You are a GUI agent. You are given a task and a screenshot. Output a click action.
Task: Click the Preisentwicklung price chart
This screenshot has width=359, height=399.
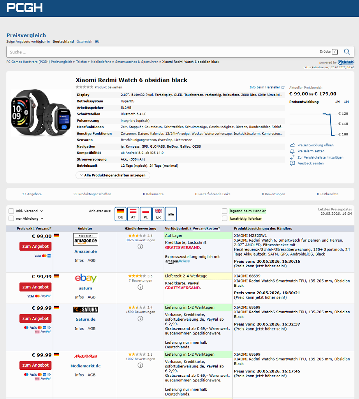tap(319, 124)
